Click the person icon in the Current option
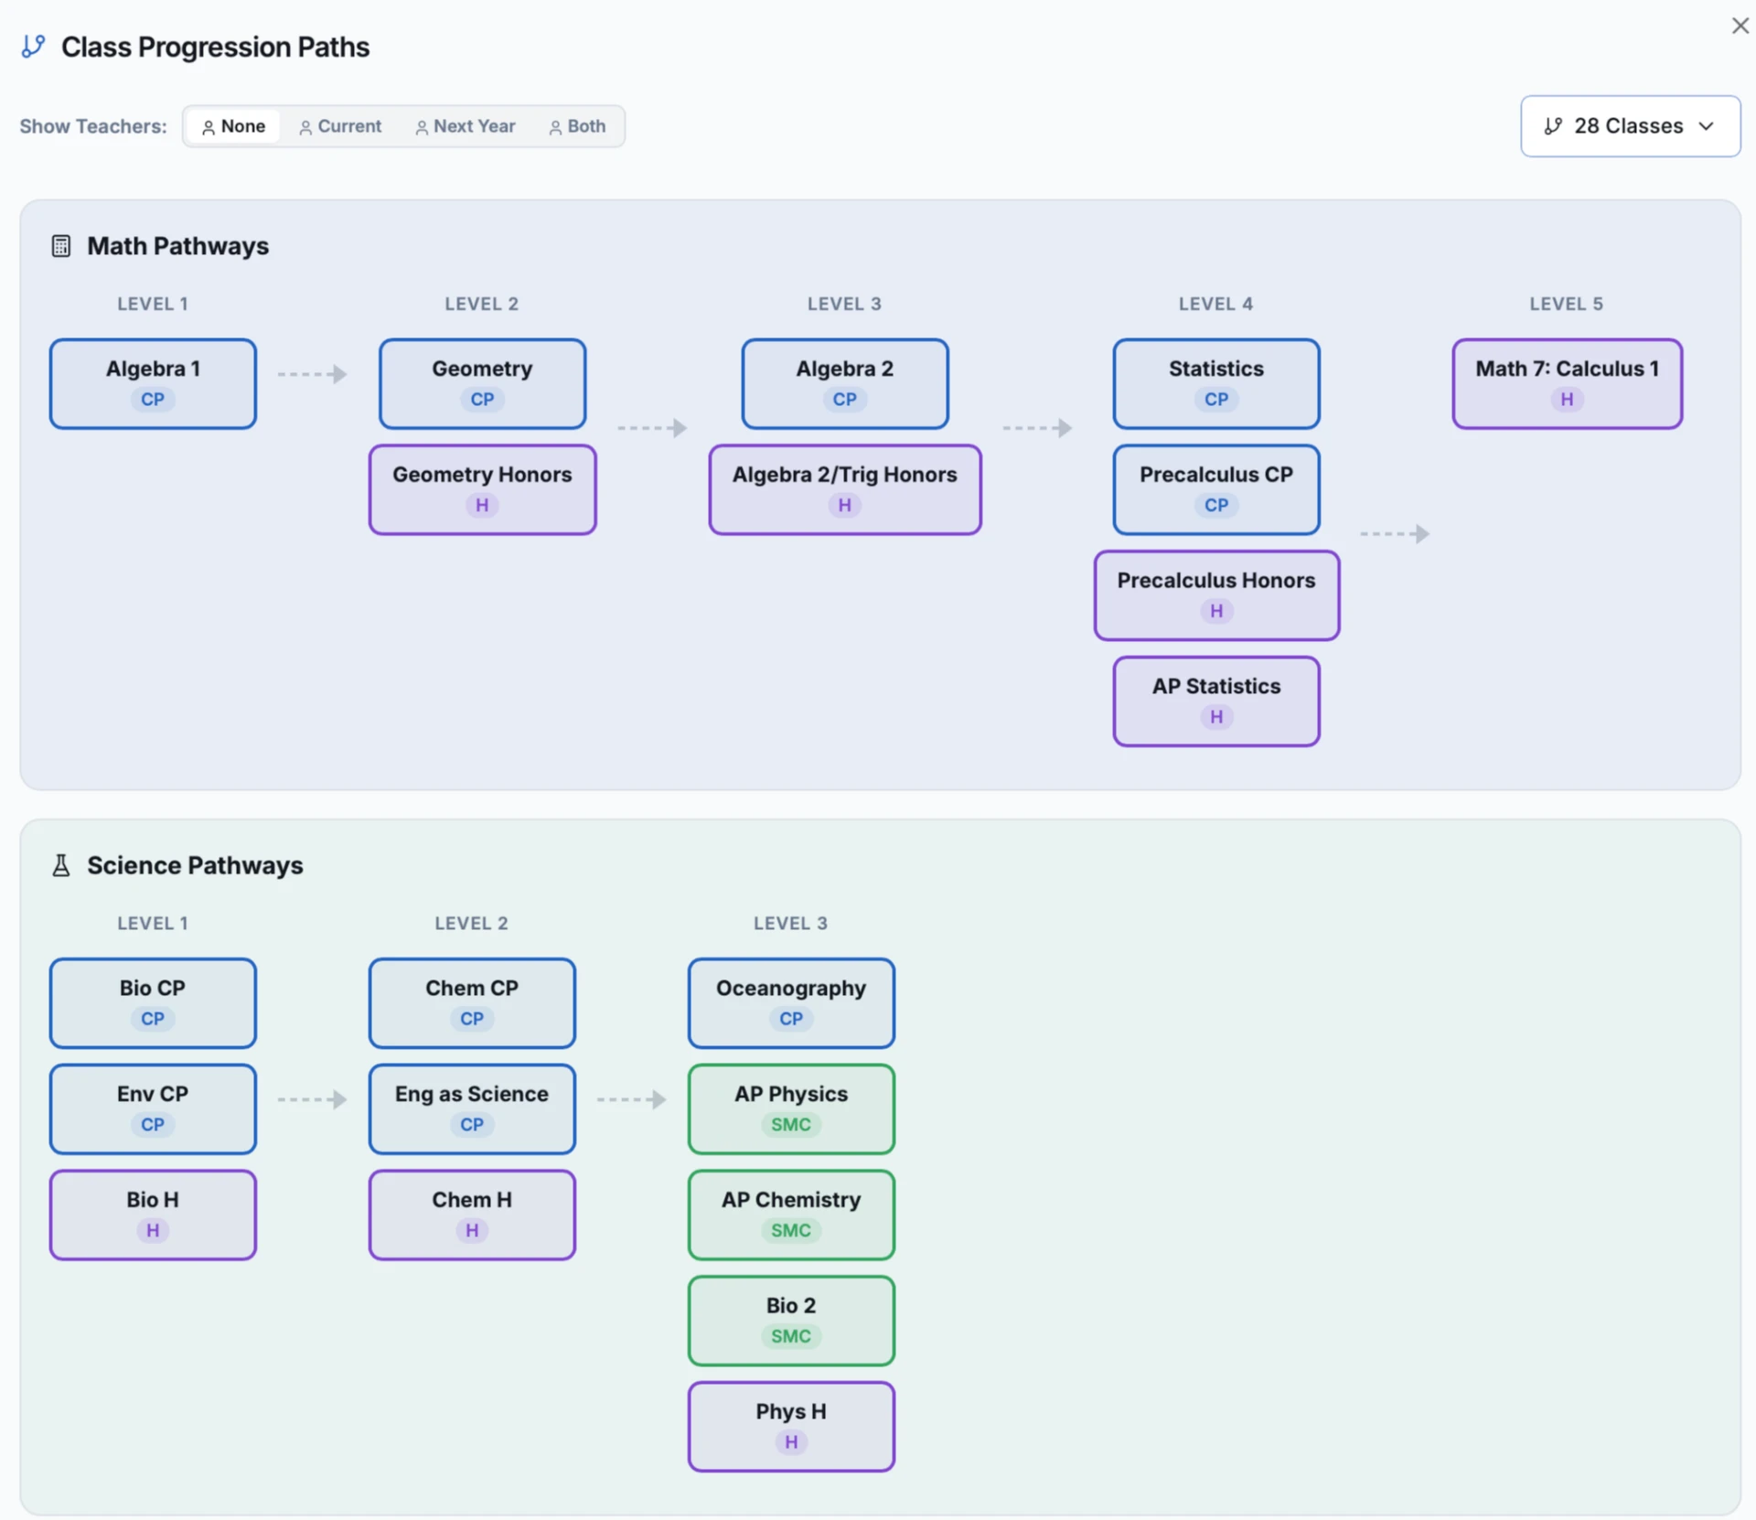Viewport: 1756px width, 1520px height. 305,127
